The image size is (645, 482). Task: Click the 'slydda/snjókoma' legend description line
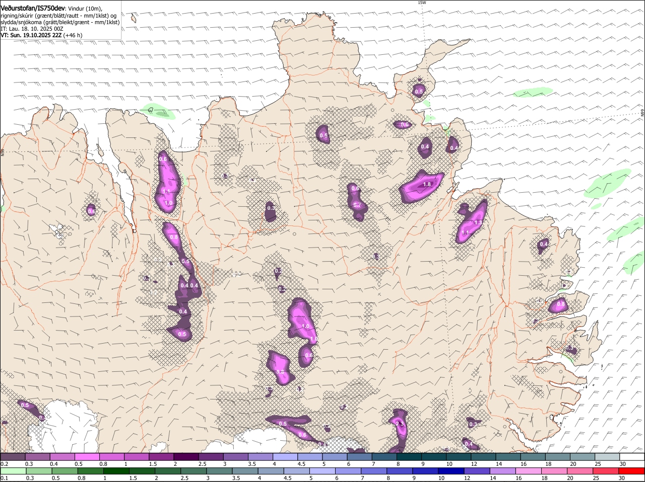(60, 22)
